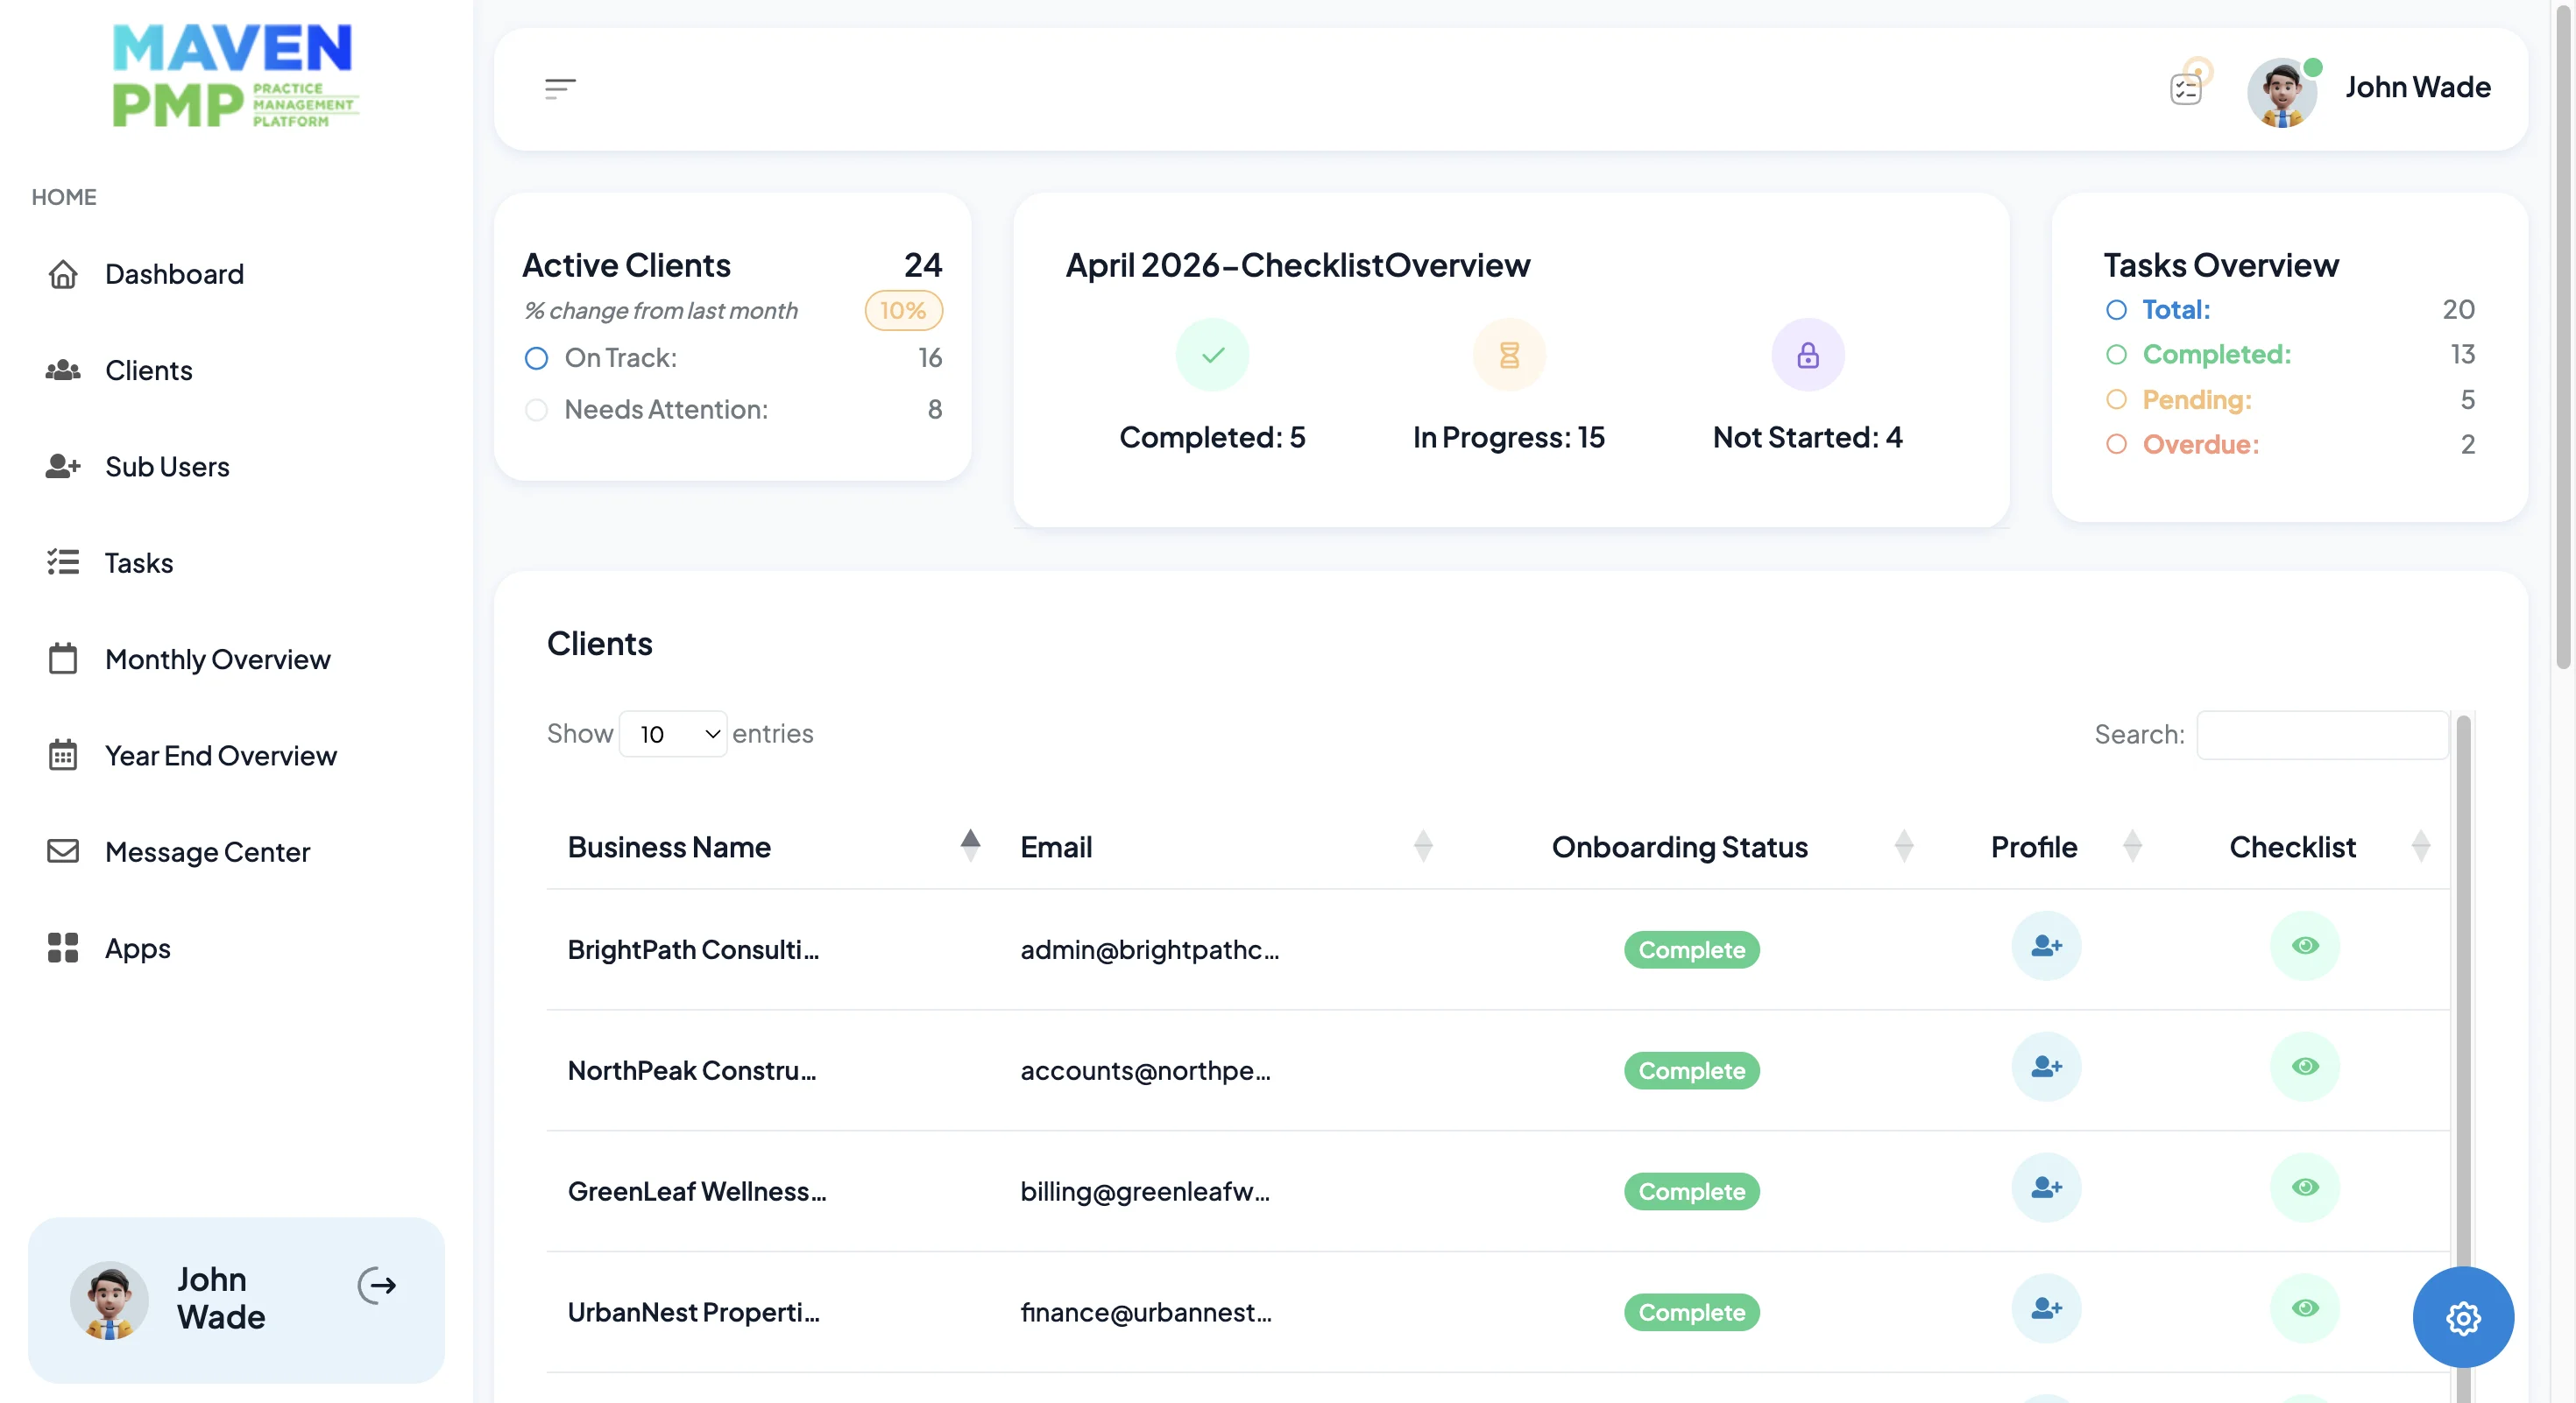
Task: Click April 2026-ChecklistOverview heading
Action: tap(1297, 264)
